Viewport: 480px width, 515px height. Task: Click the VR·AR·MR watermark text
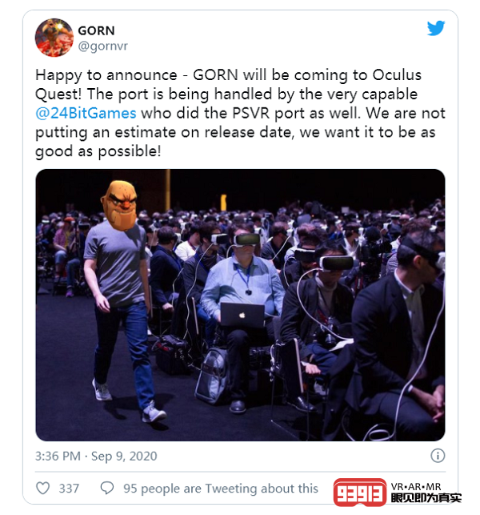[x=416, y=486]
